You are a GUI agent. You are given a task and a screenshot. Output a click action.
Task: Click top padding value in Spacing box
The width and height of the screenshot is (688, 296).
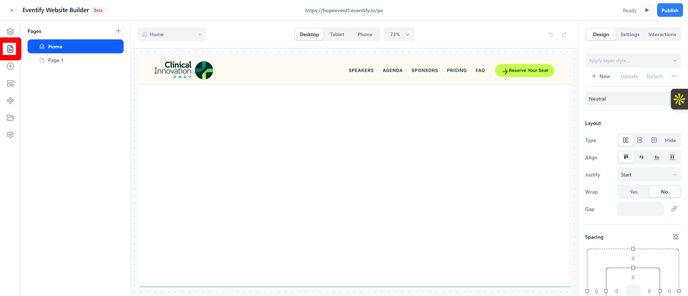(x=633, y=277)
